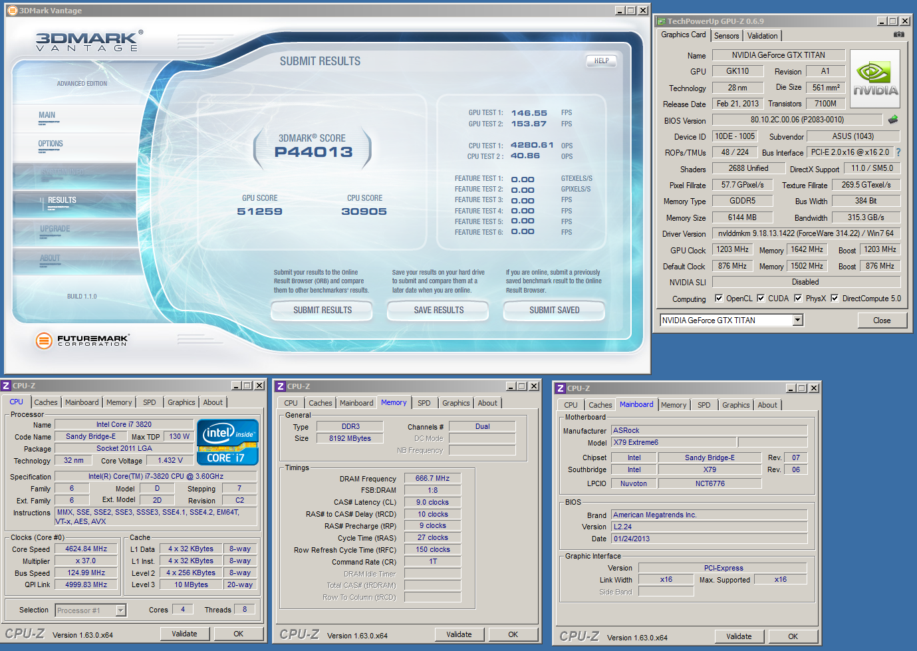The width and height of the screenshot is (917, 651).
Task: Toggle the PhysX checkbox
Action: [x=798, y=298]
